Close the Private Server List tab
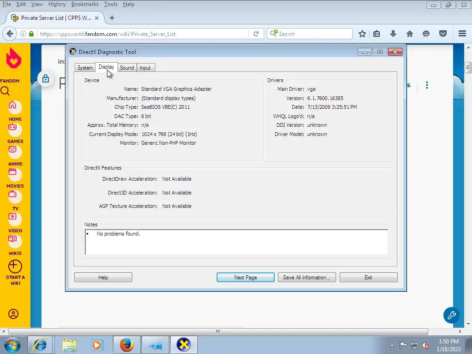472x354 pixels. pos(97,18)
